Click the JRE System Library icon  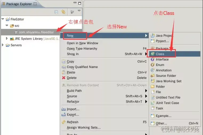tap(12, 39)
